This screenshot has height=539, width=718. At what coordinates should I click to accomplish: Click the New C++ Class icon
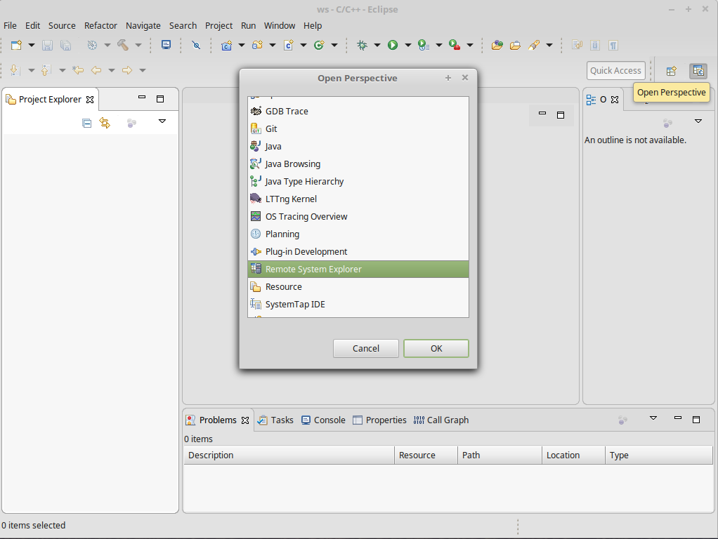tap(319, 45)
